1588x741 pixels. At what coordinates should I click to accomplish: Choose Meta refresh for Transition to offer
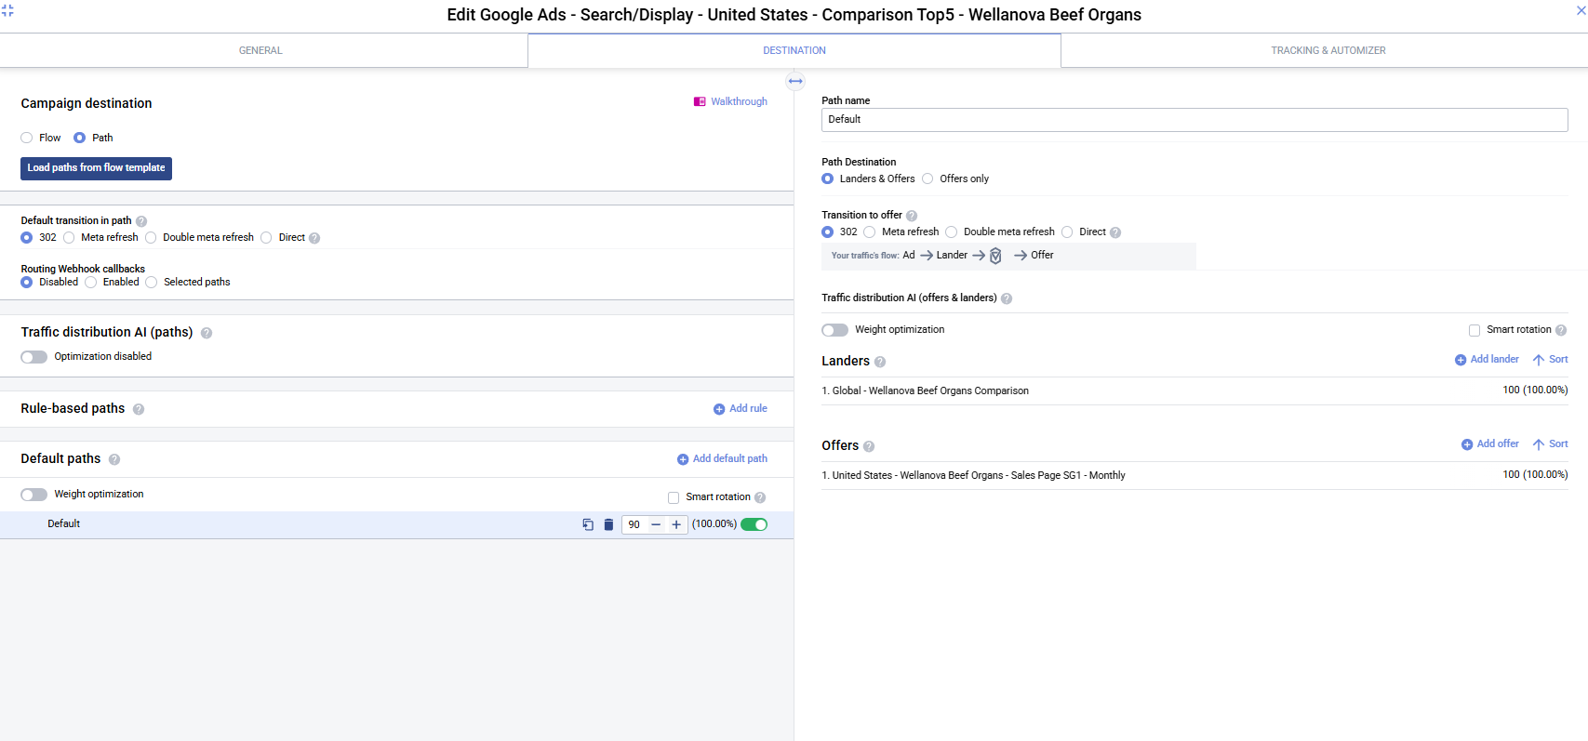click(870, 232)
